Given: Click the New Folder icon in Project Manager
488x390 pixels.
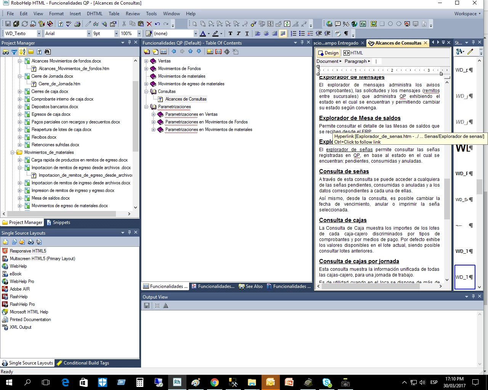Looking at the screenshot, I should pyautogui.click(x=31, y=52).
